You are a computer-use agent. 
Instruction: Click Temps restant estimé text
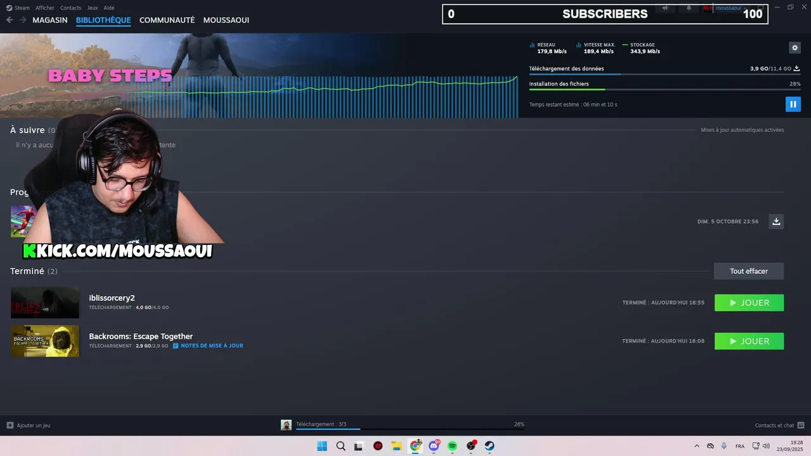coord(573,104)
